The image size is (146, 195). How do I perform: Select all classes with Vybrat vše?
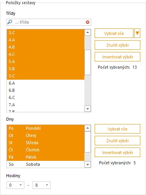(x=114, y=33)
